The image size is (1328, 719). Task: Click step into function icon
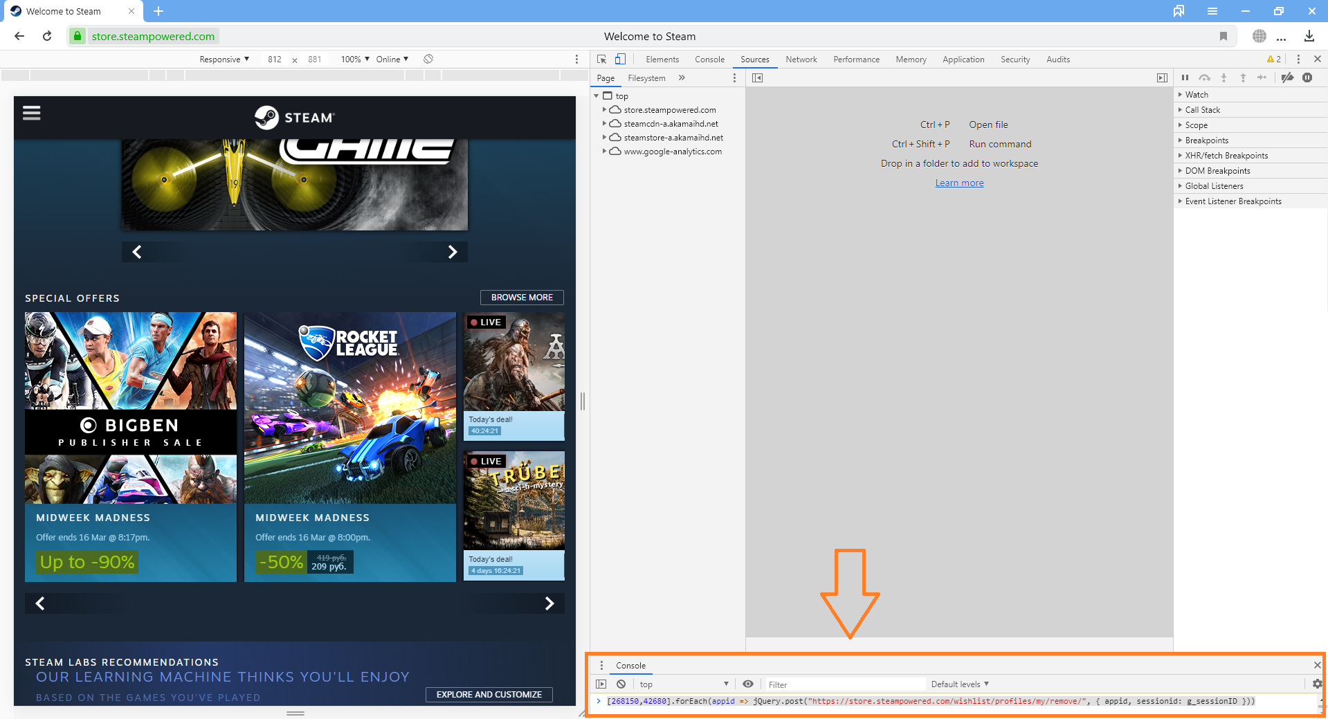pos(1224,78)
